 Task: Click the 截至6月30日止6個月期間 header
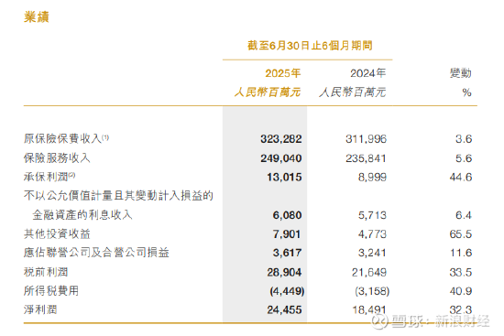[310, 46]
